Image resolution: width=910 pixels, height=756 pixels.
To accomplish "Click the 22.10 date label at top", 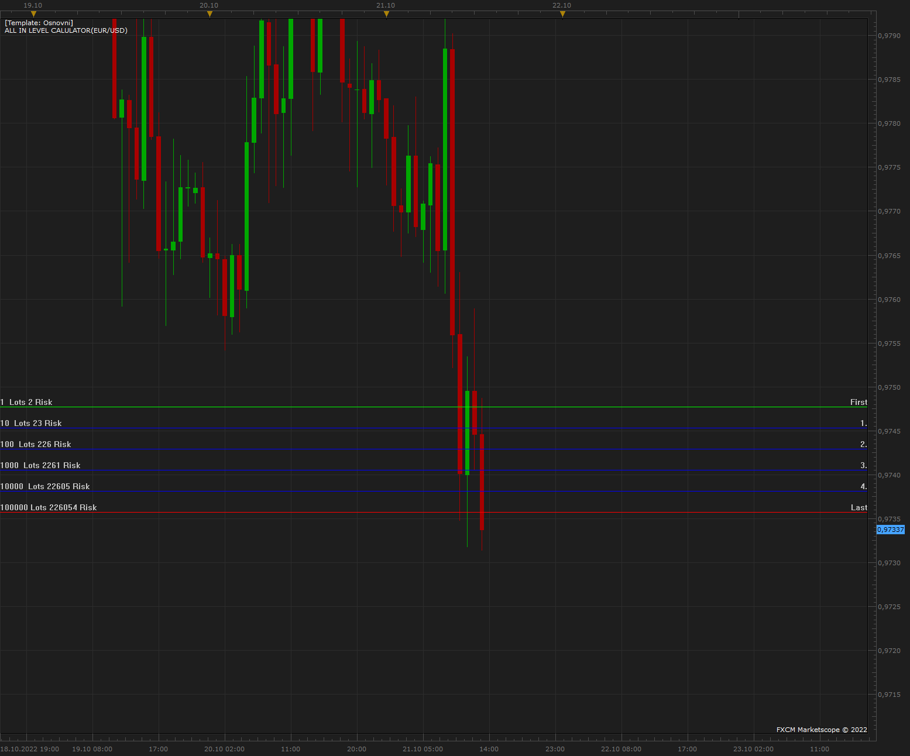I will (562, 5).
